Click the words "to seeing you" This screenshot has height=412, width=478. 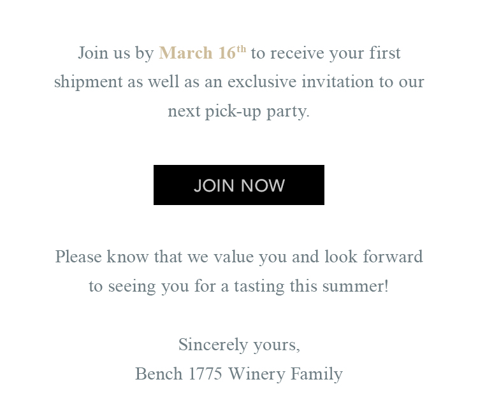139,287
